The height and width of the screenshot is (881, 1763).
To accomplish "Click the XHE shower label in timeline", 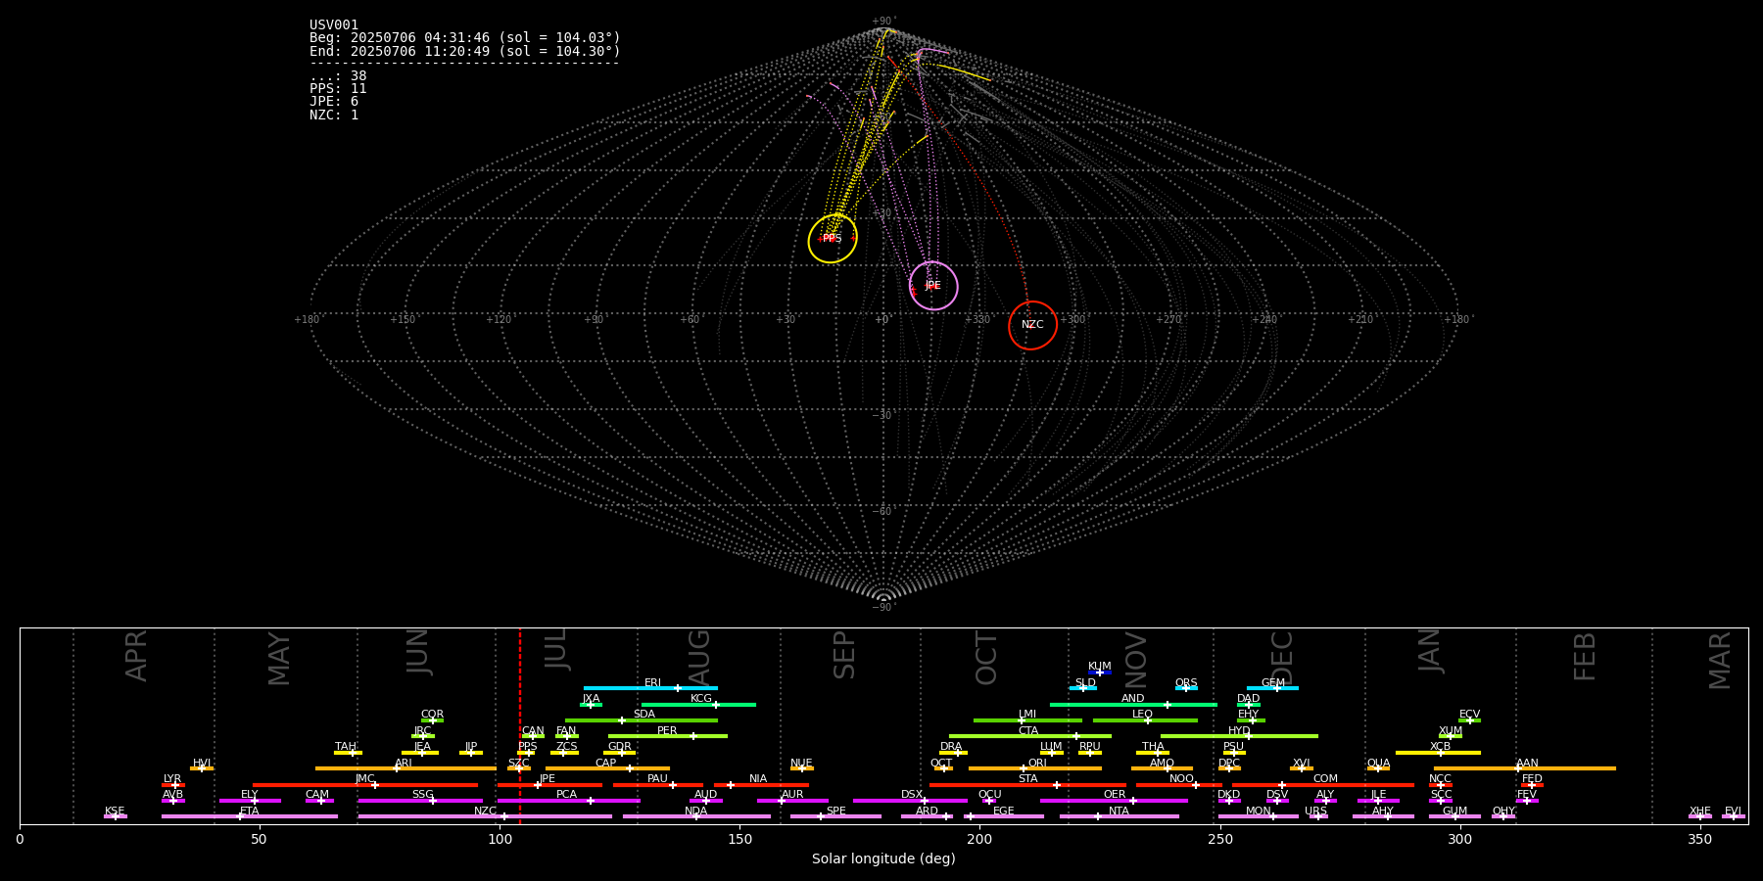I will [1699, 811].
